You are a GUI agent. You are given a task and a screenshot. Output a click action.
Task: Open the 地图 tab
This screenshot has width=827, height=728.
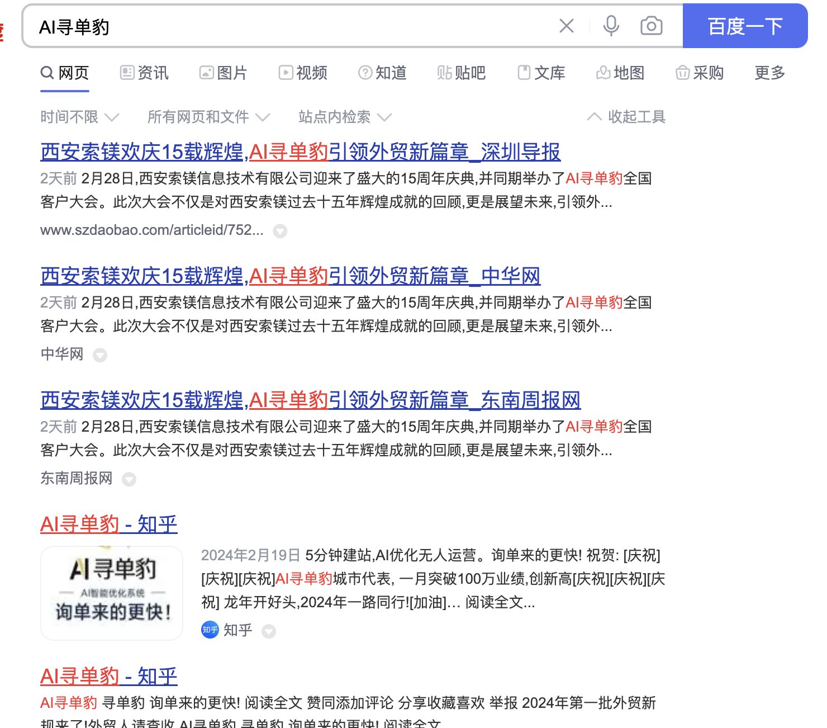click(x=620, y=73)
